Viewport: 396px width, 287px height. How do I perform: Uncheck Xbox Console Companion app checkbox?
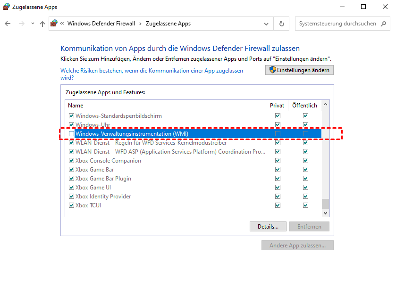click(71, 161)
